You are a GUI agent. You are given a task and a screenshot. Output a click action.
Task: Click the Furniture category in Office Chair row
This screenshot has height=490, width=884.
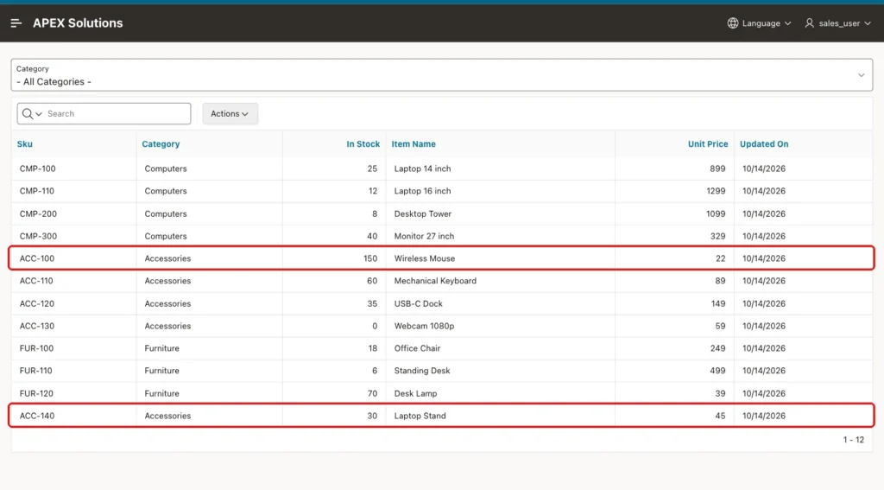pyautogui.click(x=161, y=348)
